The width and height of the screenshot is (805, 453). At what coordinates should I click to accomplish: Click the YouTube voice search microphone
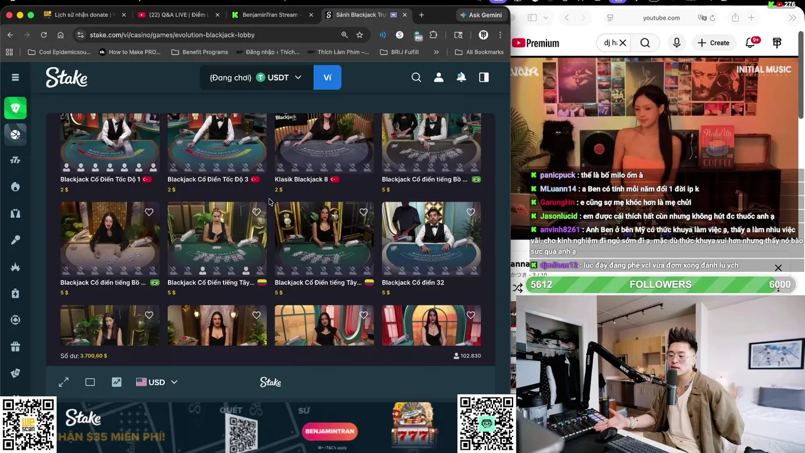coord(677,43)
